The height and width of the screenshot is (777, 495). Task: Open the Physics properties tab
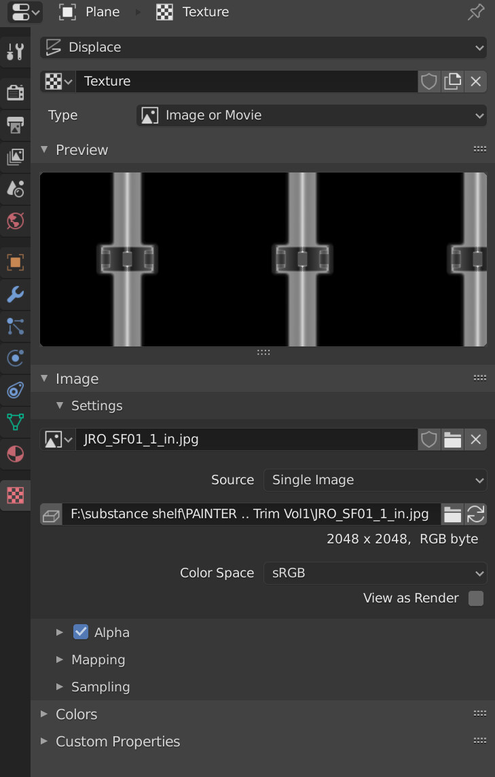pyautogui.click(x=15, y=358)
